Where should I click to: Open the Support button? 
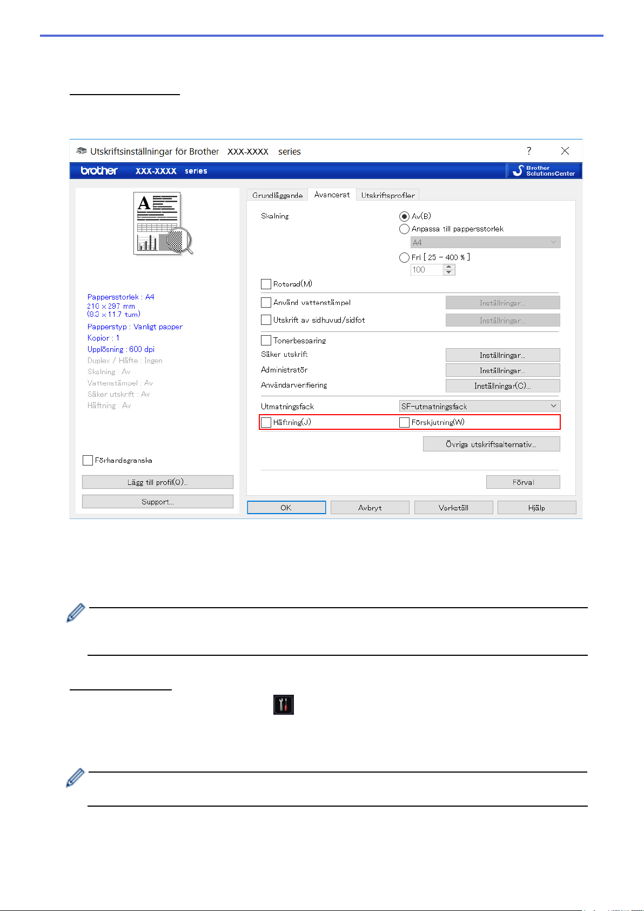(x=158, y=502)
